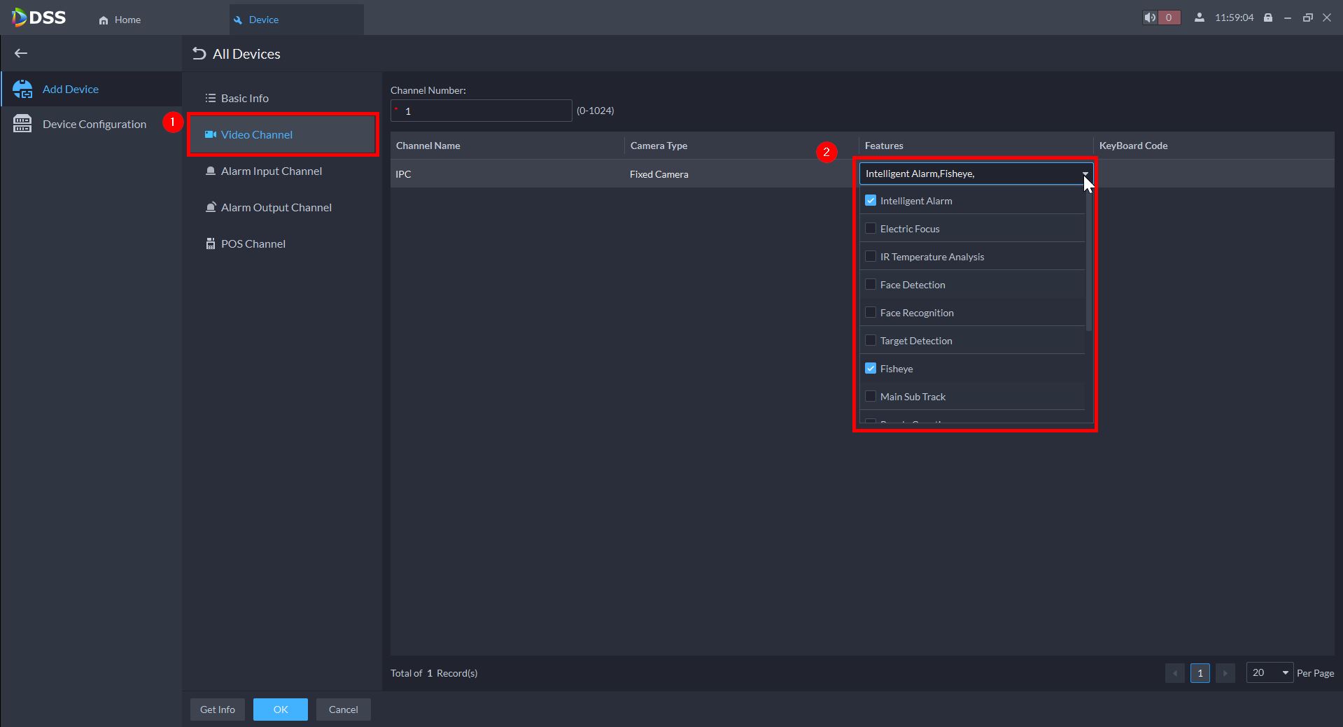Click the All Devices back link

click(x=237, y=54)
